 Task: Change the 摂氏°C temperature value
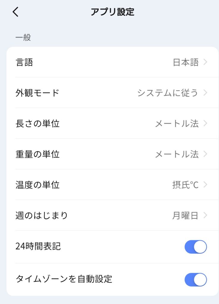(x=185, y=185)
